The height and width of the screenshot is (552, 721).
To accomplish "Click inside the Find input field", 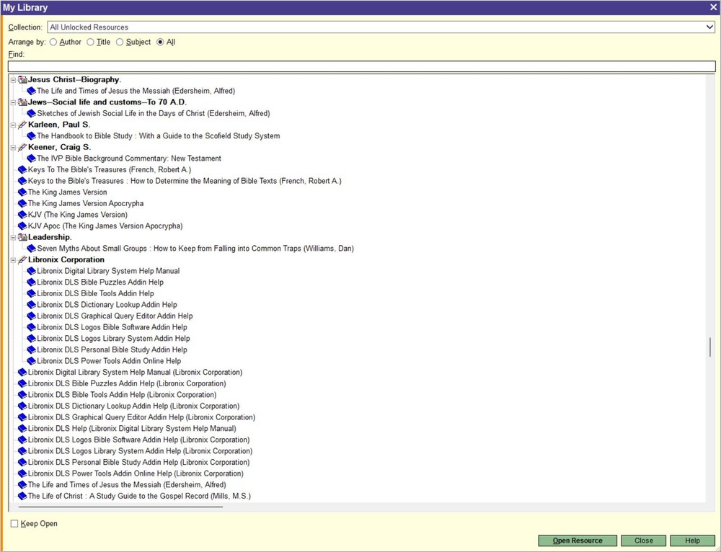I will [360, 66].
